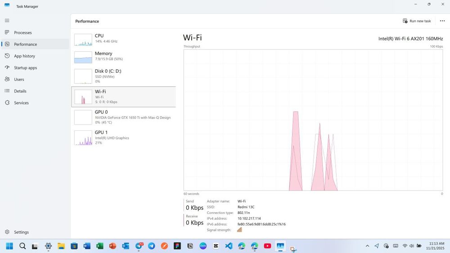Switch to the Details page

35,91
